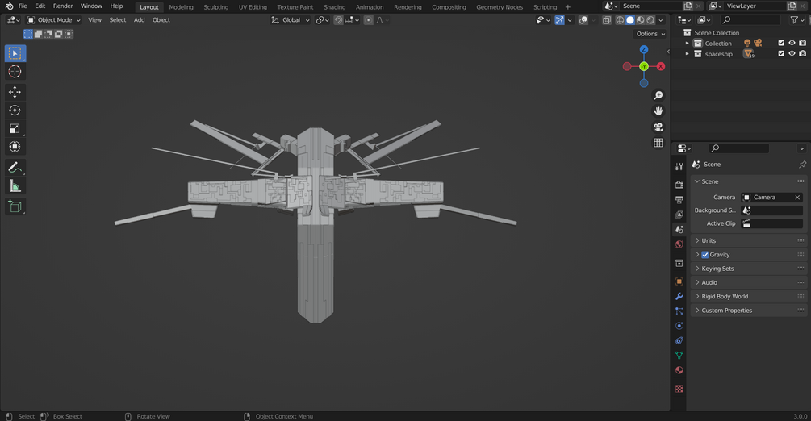Open the viewport Add menu
811x421 pixels.
[x=139, y=20]
